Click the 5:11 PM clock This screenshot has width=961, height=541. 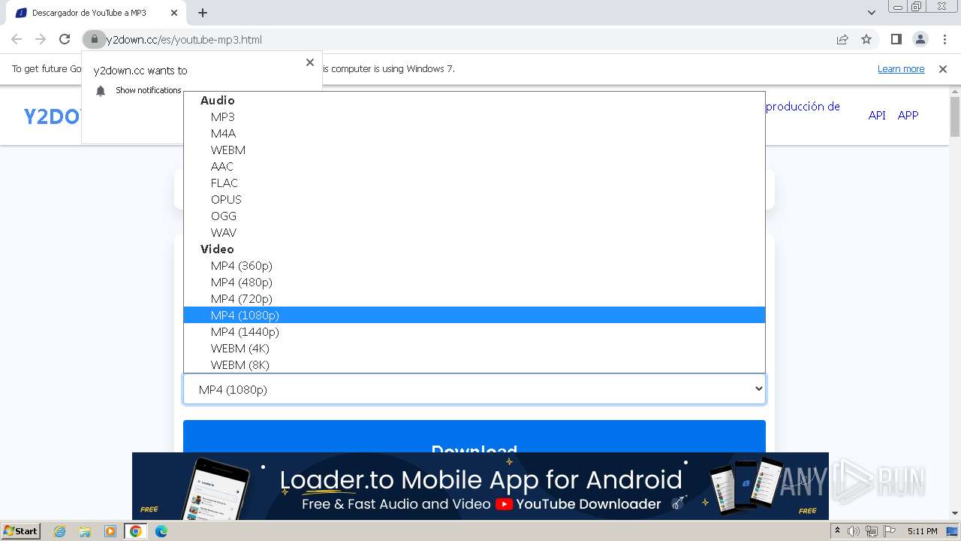pyautogui.click(x=922, y=531)
